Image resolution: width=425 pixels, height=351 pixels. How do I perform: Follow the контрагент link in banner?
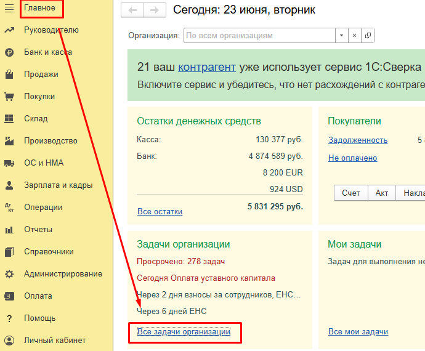[x=207, y=67]
